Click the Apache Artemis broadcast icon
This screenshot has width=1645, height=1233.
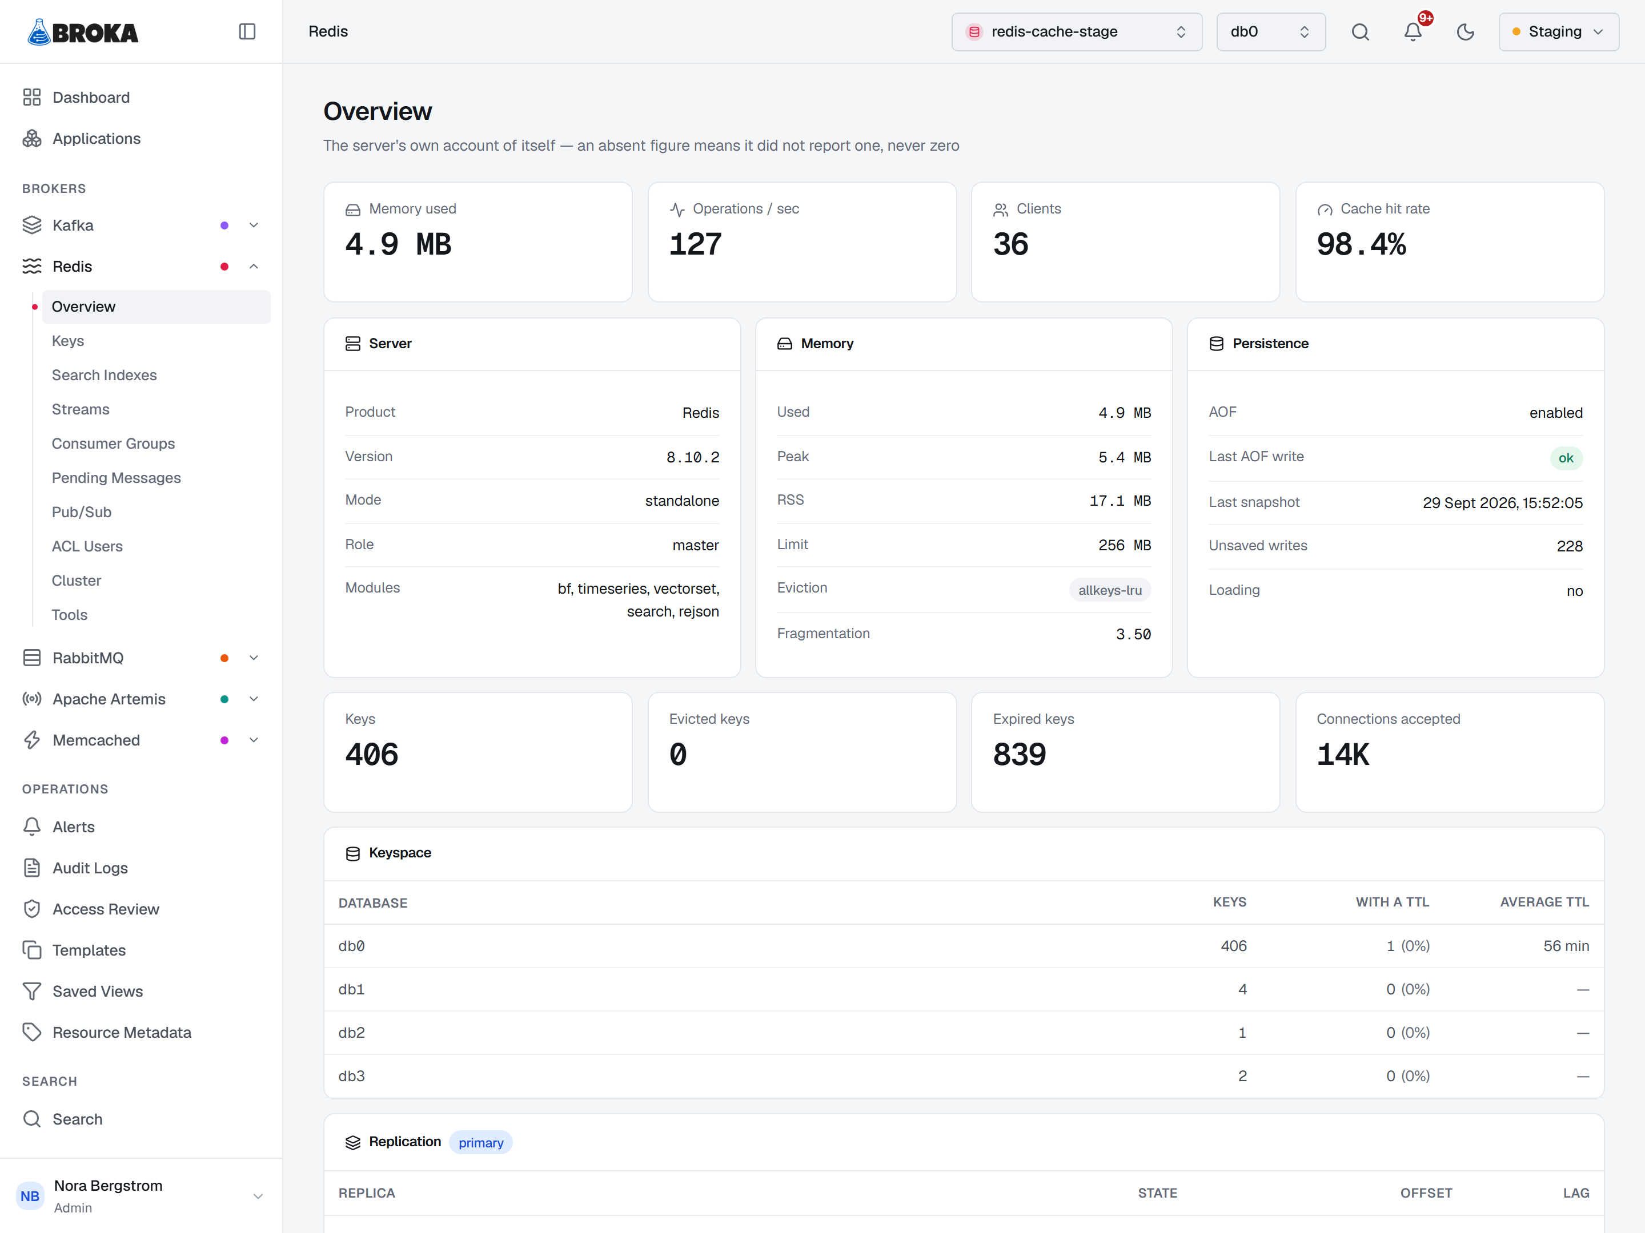[32, 699]
